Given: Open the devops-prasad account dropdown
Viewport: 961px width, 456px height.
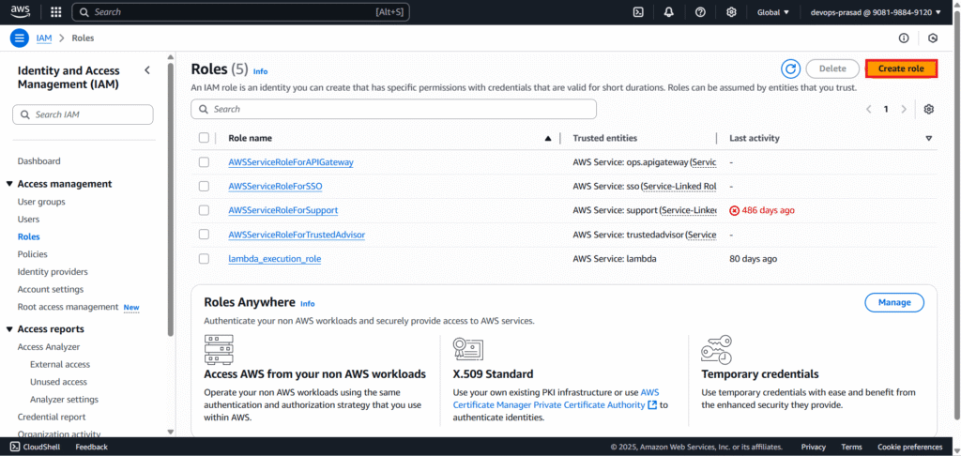Looking at the screenshot, I should pyautogui.click(x=876, y=12).
